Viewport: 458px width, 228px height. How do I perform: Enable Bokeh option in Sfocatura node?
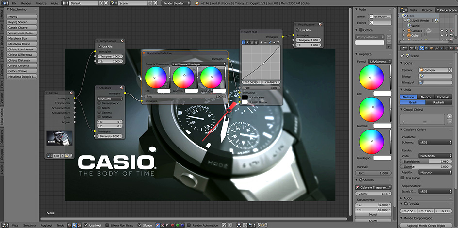click(x=99, y=108)
